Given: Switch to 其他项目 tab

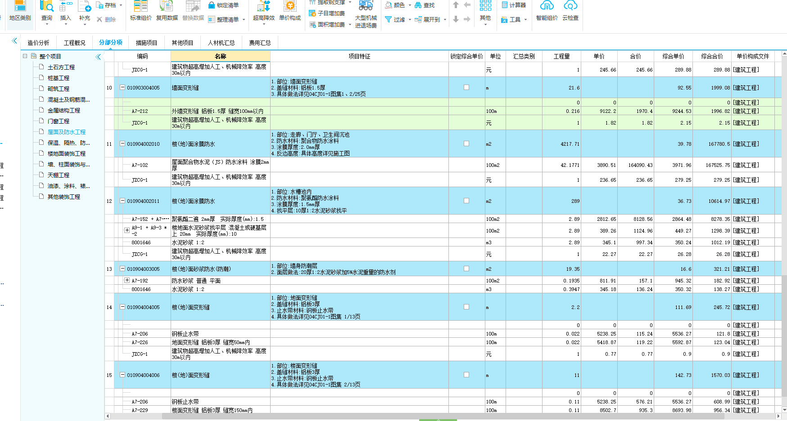Looking at the screenshot, I should 182,43.
